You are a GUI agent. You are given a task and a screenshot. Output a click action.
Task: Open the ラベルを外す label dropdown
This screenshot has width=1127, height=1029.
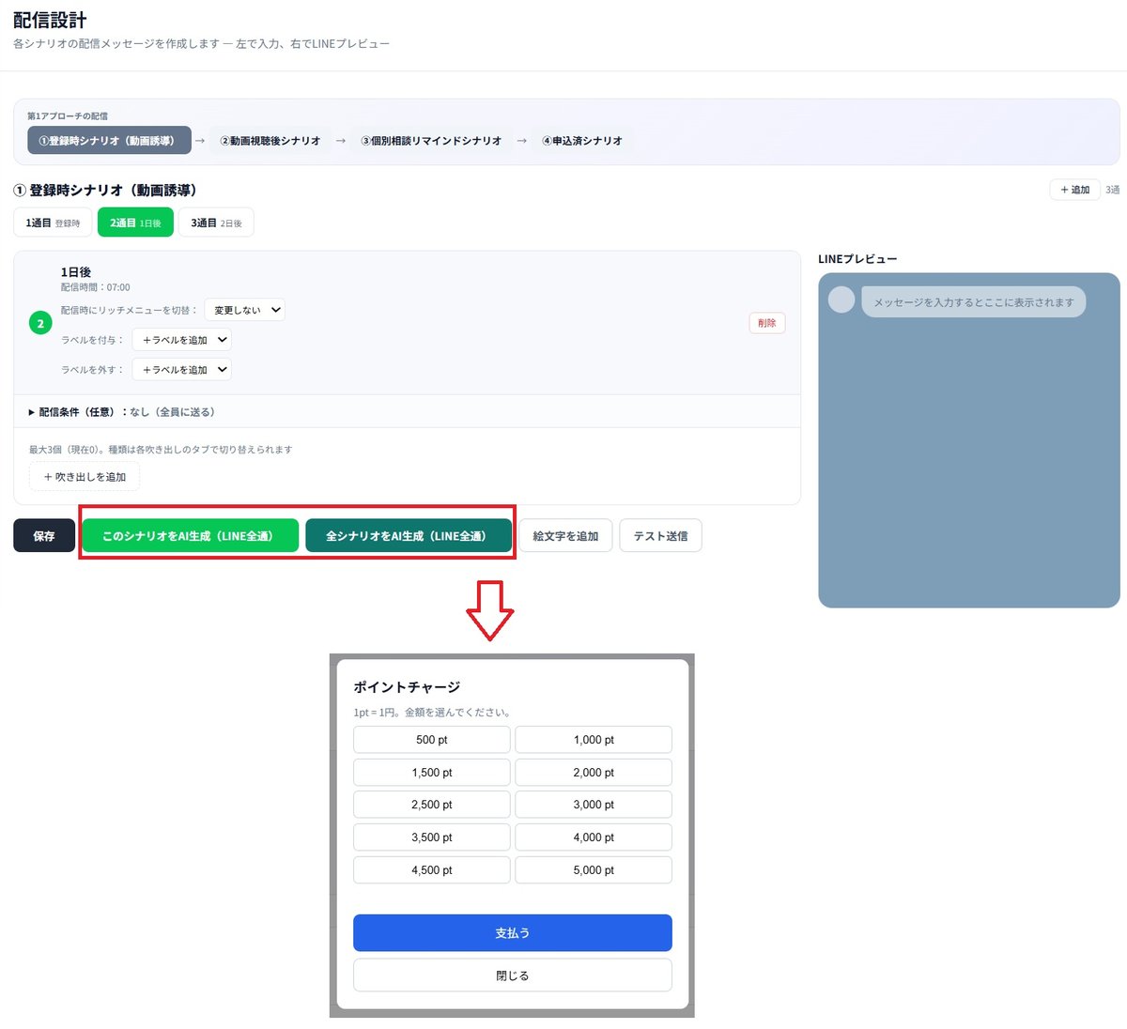click(181, 370)
